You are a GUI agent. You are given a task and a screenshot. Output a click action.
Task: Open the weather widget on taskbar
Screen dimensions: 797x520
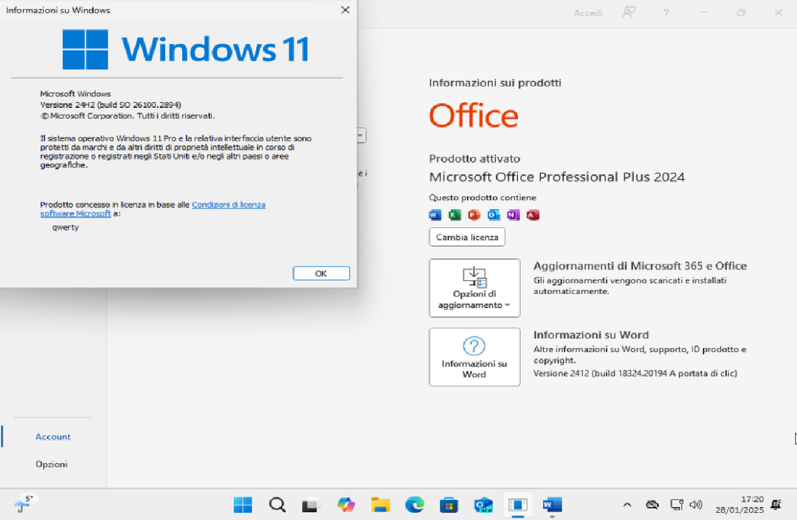coord(25,504)
